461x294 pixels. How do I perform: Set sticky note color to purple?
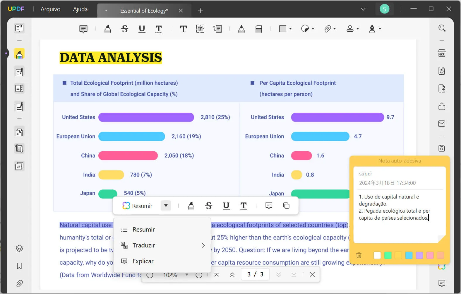(x=419, y=255)
